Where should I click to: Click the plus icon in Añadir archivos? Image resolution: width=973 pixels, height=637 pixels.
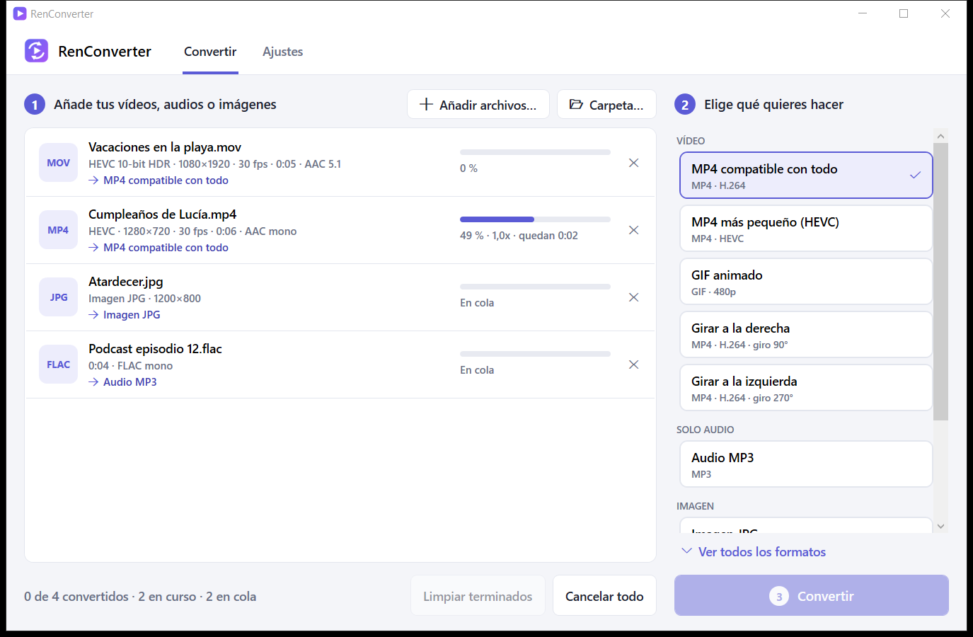pyautogui.click(x=426, y=104)
